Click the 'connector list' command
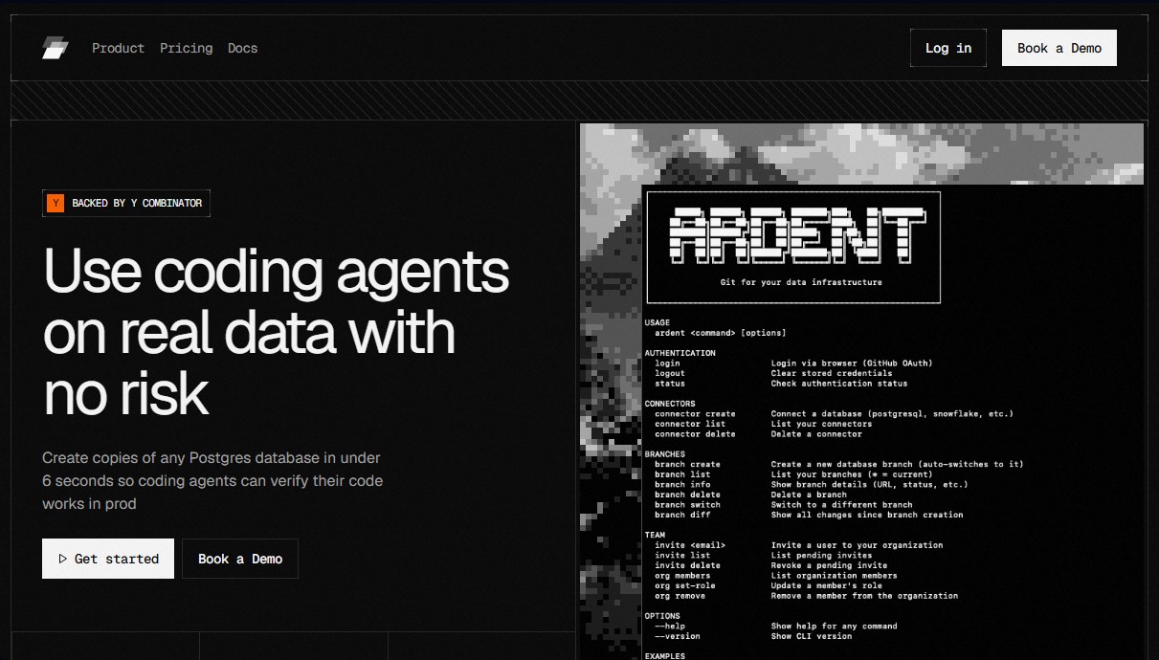Screen dimensions: 1159x660 point(690,424)
